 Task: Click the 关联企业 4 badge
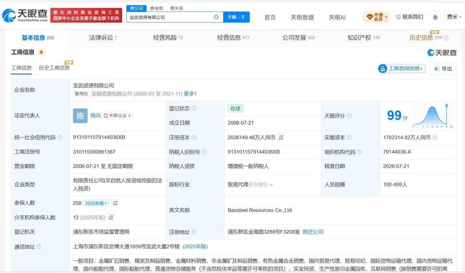coord(117,116)
